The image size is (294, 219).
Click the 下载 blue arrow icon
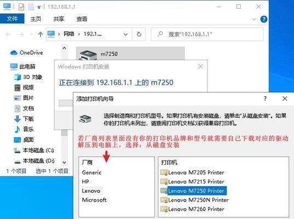pyautogui.click(x=18, y=119)
